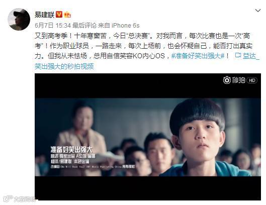Viewport: 266px width, 205px height.
Task: Open the 易建联 username link
Action: coord(44,15)
